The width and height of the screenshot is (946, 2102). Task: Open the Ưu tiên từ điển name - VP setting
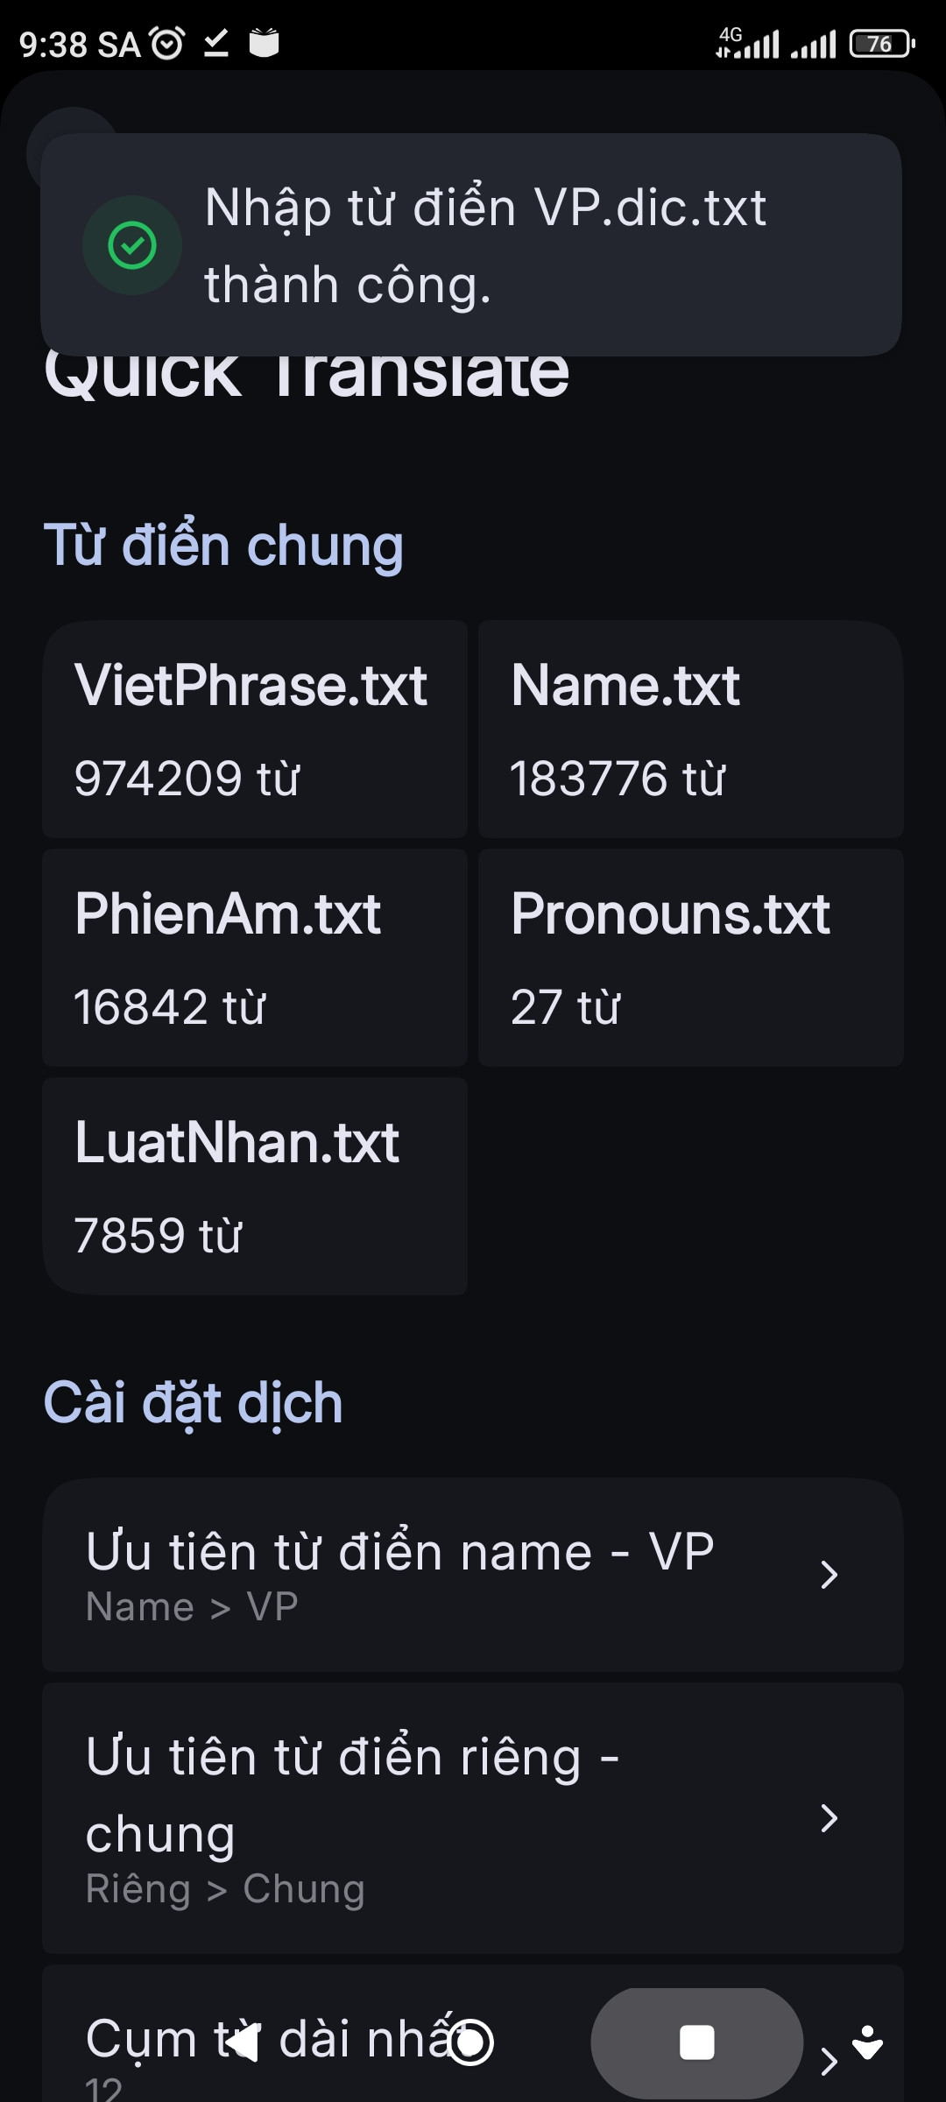(473, 1575)
